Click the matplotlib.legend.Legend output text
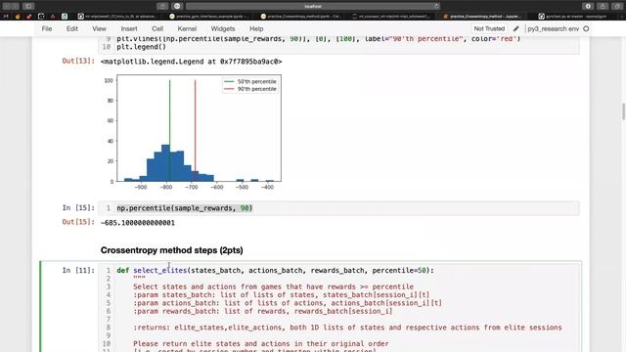The height and width of the screenshot is (352, 626). (192, 62)
